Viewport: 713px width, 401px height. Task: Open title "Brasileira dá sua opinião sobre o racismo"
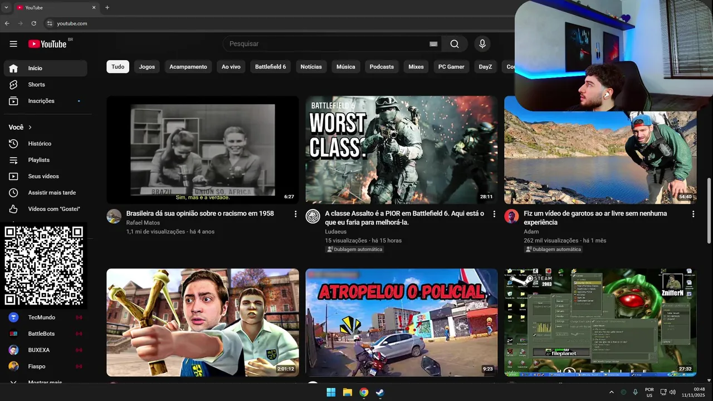coord(200,213)
